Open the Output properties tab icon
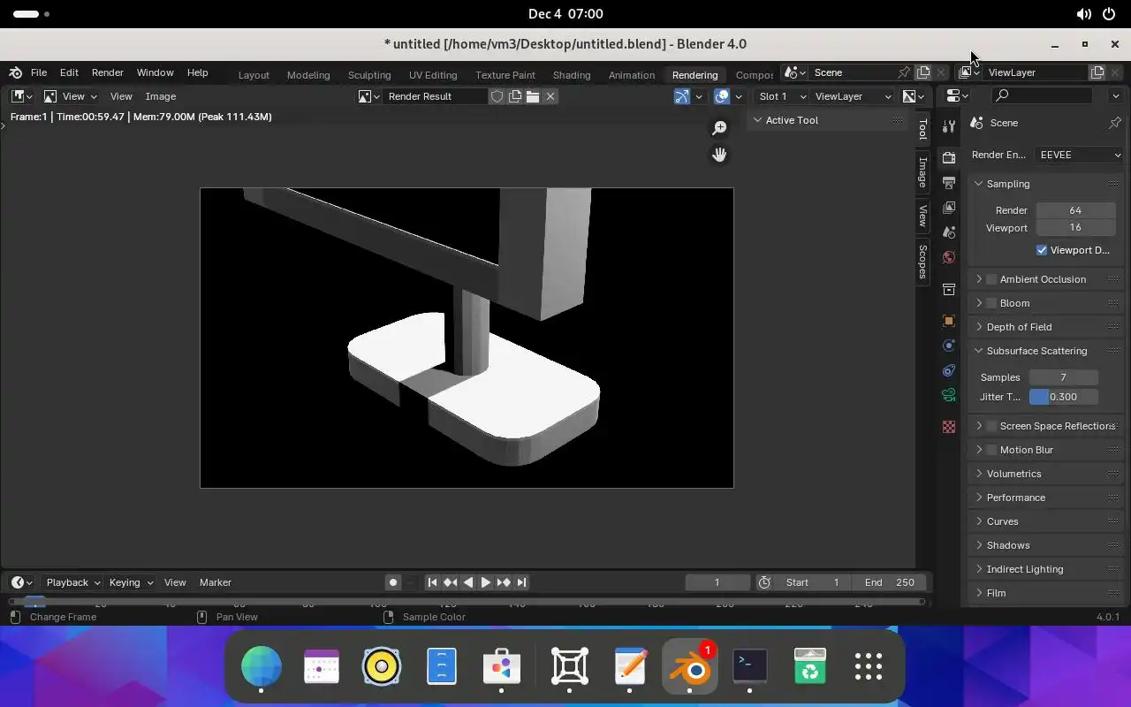1131x707 pixels. pos(949,183)
